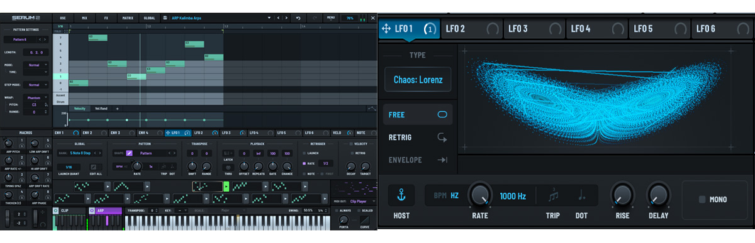This screenshot has width=755, height=243.
Task: Toggle the ARP power button
Action: point(92,211)
